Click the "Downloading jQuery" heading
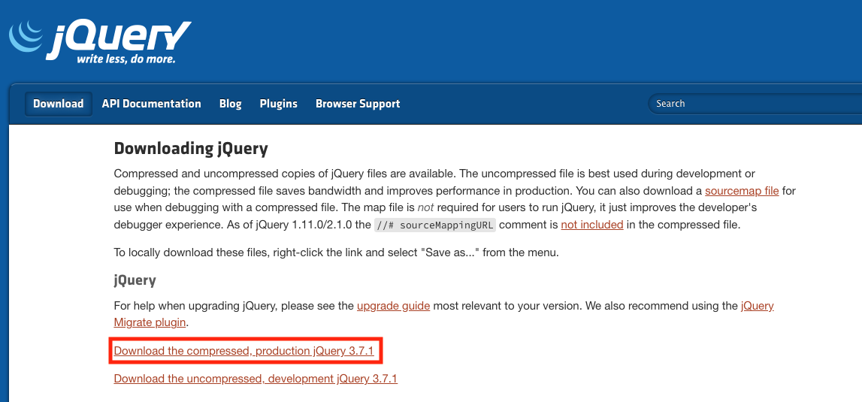862x402 pixels. tap(191, 149)
